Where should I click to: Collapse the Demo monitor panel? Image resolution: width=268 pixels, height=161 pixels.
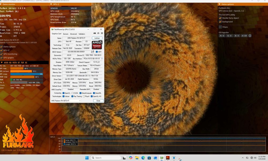1,4
